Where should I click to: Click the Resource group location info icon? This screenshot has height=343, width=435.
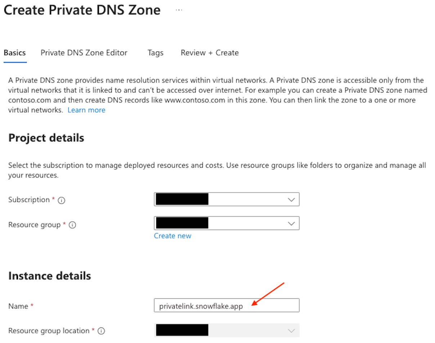click(102, 330)
